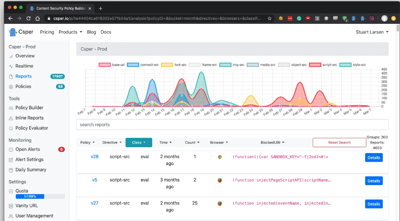400x221 pixels.
Task: Reload the page with browser refresh icon
Action: point(29,18)
